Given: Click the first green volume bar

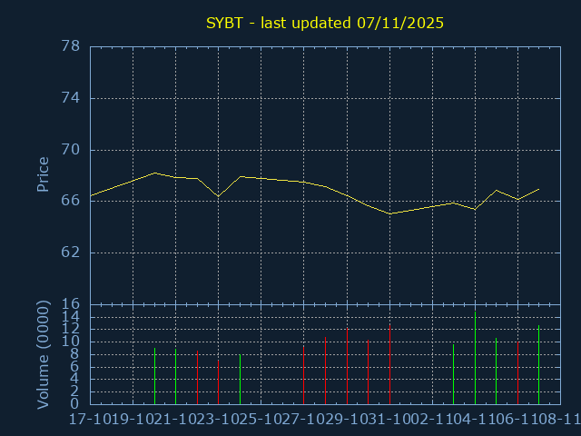Looking at the screenshot, I should click(154, 376).
